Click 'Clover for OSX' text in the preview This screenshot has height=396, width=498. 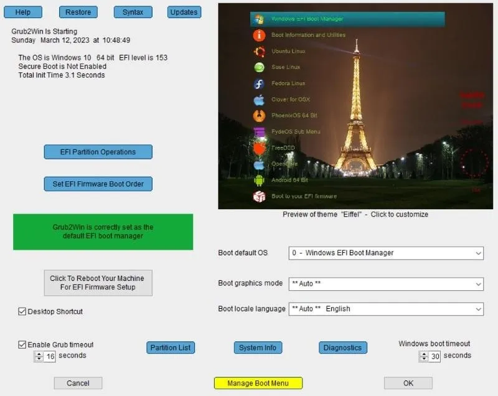coord(291,100)
